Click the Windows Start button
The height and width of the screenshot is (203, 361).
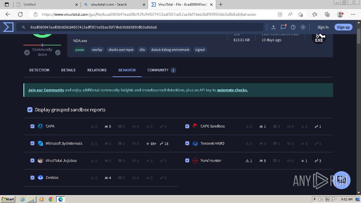pos(8,199)
